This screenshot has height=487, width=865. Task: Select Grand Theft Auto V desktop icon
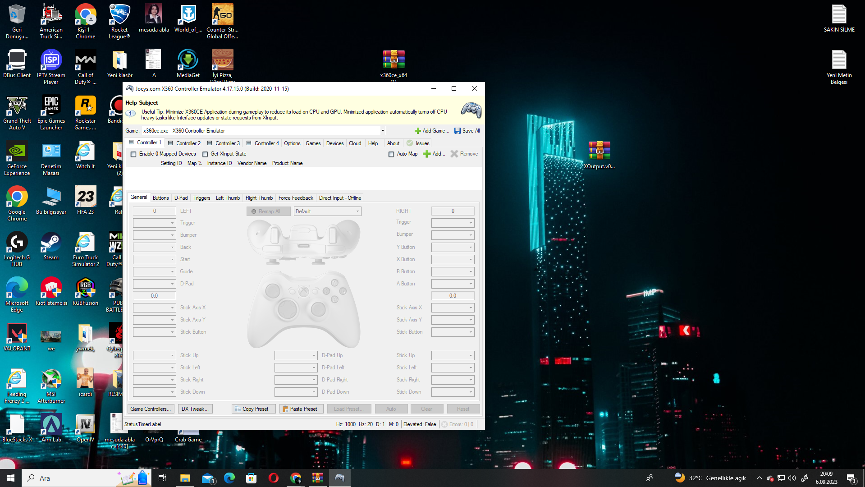[17, 112]
